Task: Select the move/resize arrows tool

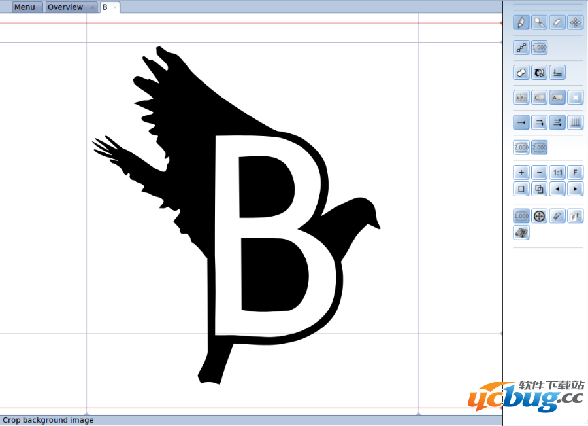Action: 575,22
